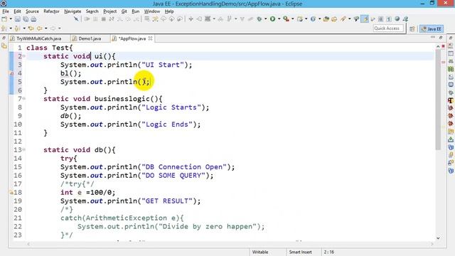The width and height of the screenshot is (455, 256).
Task: Collapse the db() method at line 13
Action: (x=24, y=150)
